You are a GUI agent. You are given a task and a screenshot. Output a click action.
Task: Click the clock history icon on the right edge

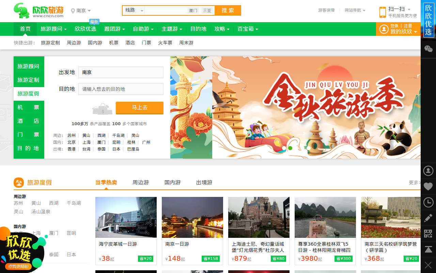pos(428,202)
